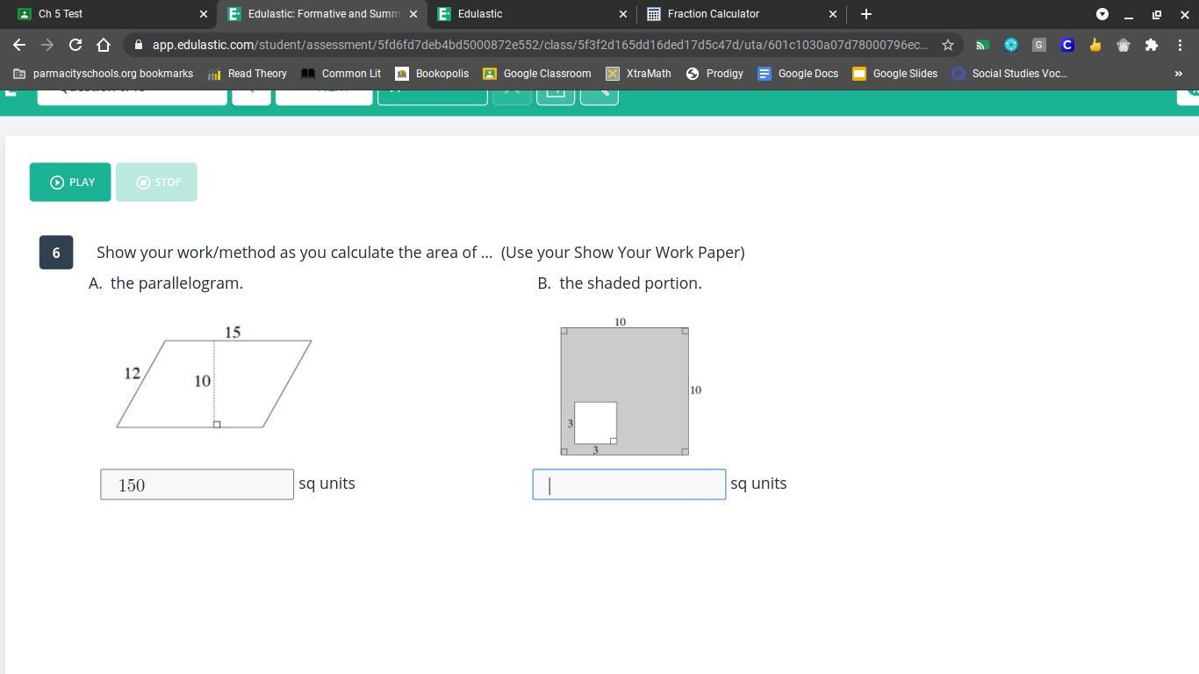Image resolution: width=1199 pixels, height=674 pixels.
Task: Open the tab search dropdown
Action: [x=1102, y=14]
